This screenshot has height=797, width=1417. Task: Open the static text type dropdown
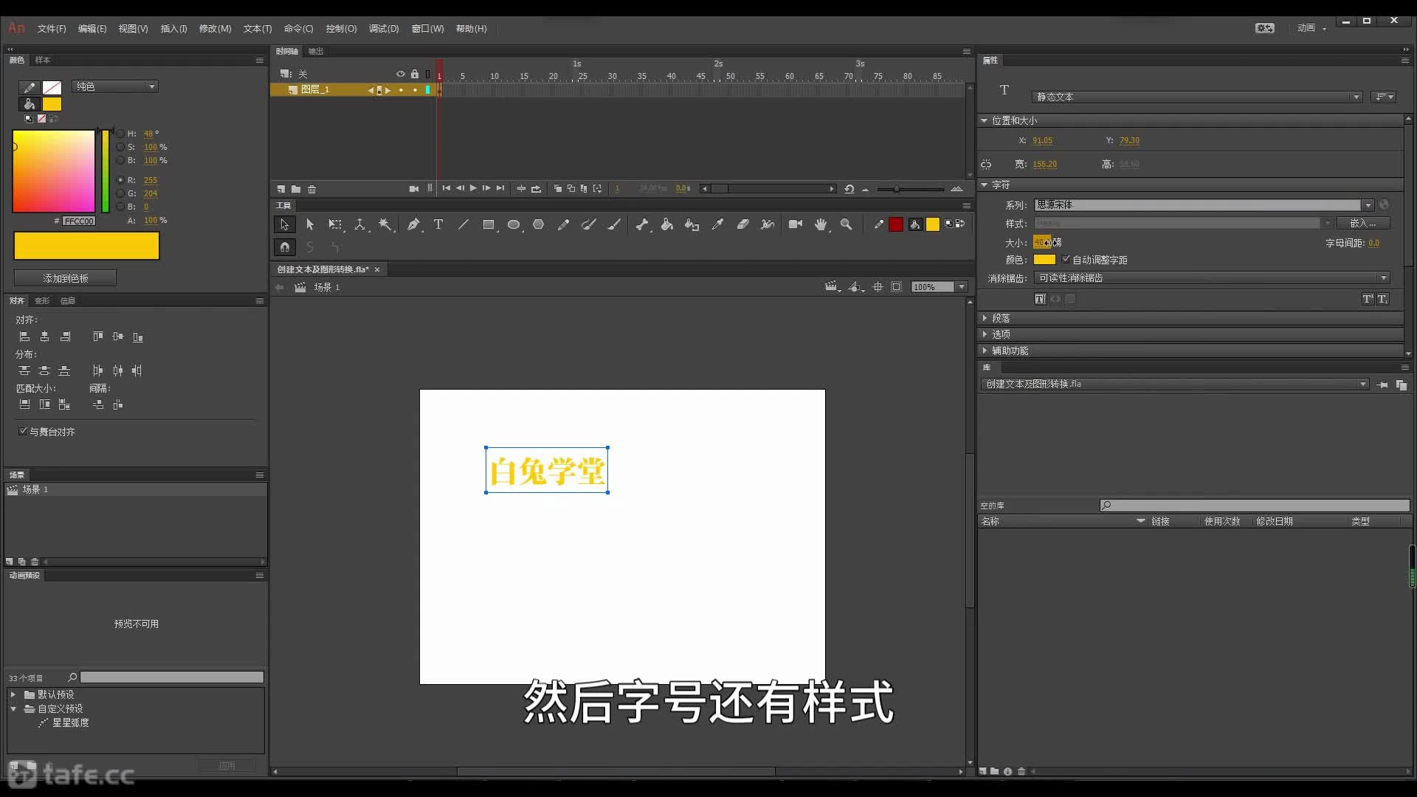(x=1197, y=97)
